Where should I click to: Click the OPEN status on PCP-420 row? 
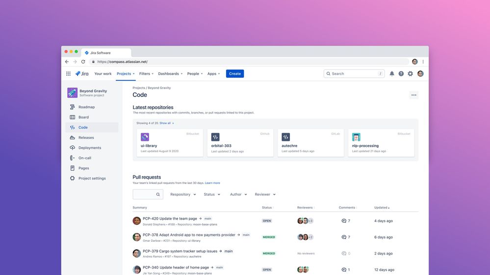click(x=267, y=221)
